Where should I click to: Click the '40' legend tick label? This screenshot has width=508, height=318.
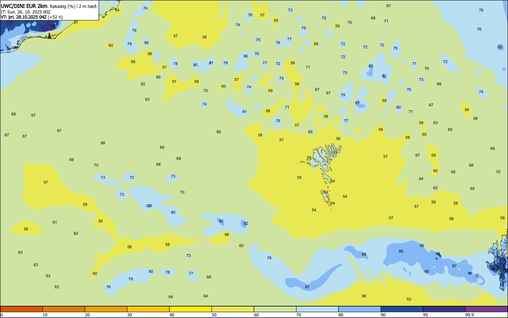pyautogui.click(x=172, y=315)
